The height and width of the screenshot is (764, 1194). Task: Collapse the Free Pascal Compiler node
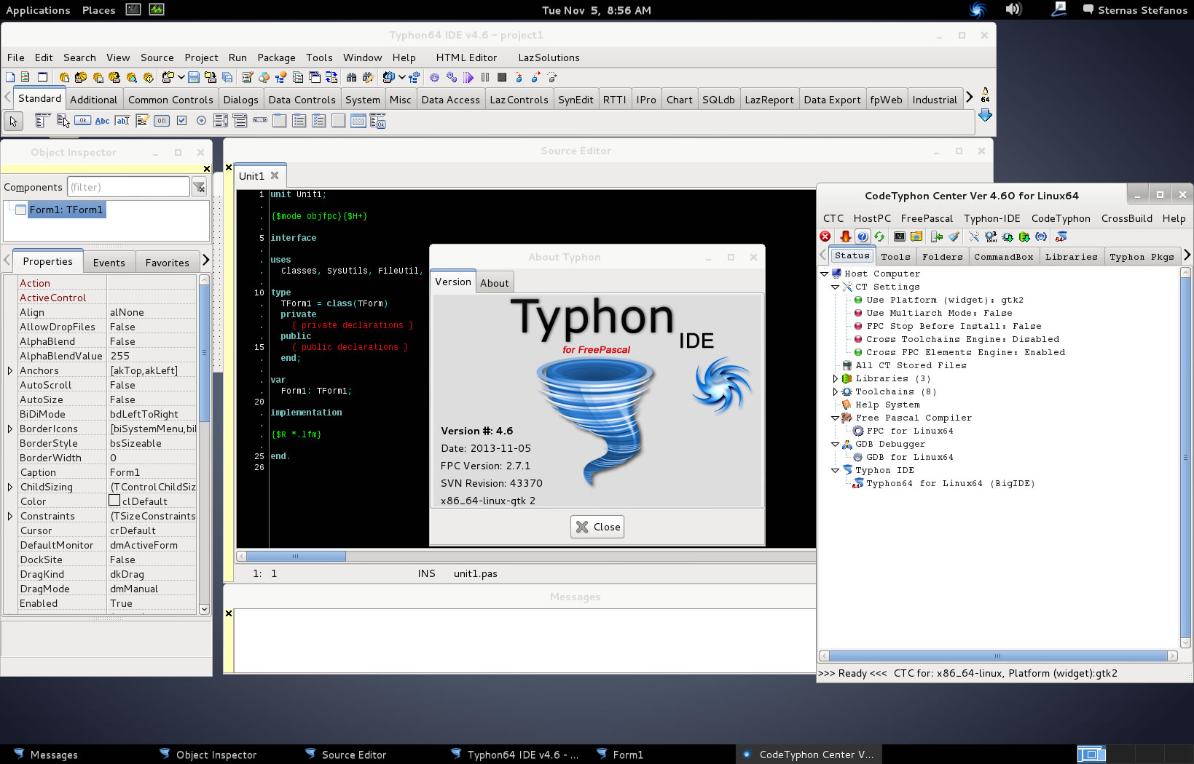835,418
